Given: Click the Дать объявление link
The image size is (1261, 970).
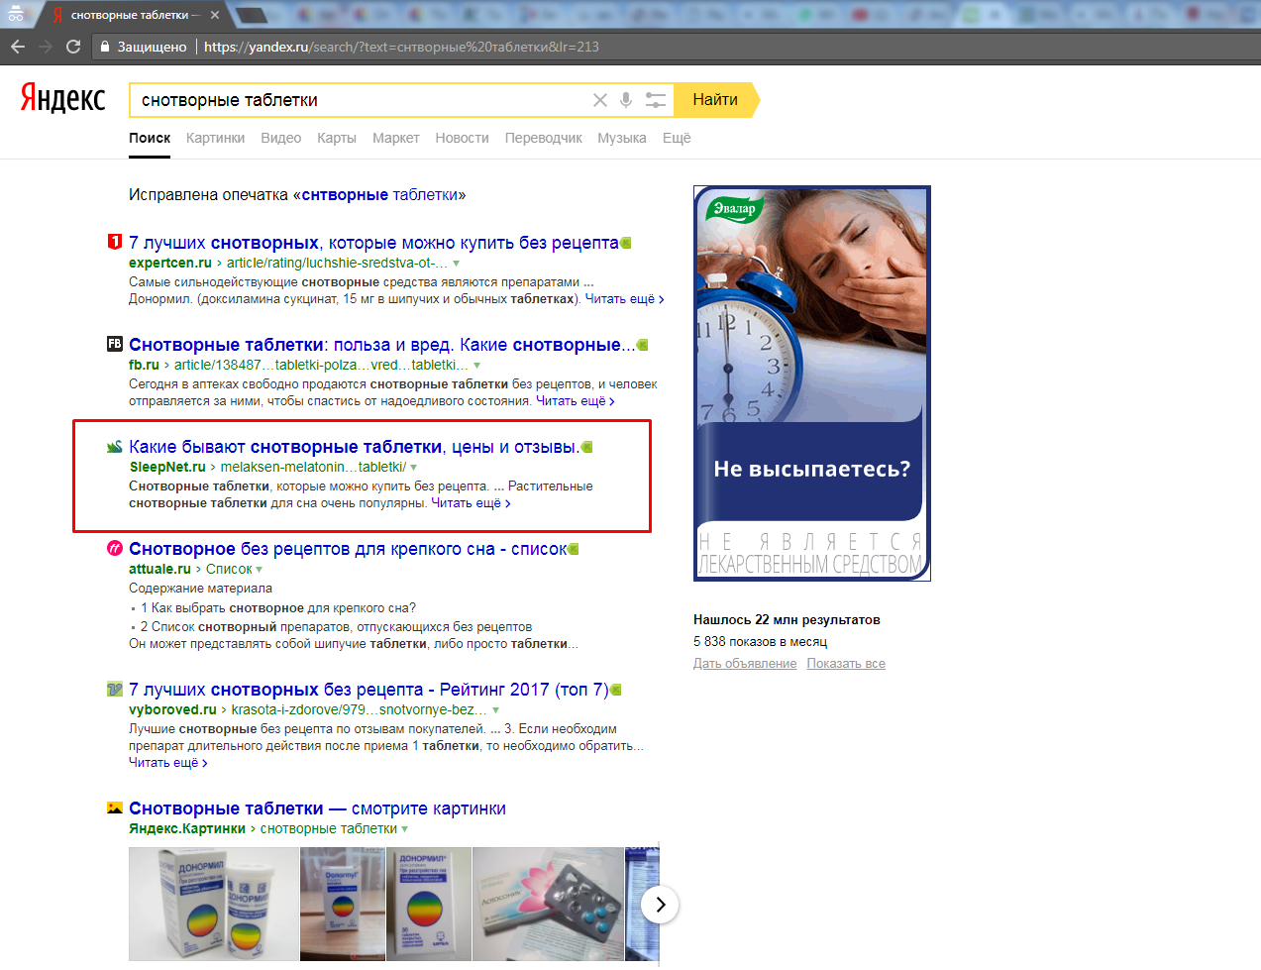Looking at the screenshot, I should point(745,663).
